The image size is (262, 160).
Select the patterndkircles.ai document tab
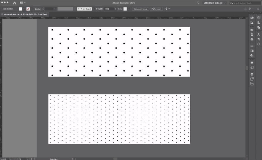point(26,14)
